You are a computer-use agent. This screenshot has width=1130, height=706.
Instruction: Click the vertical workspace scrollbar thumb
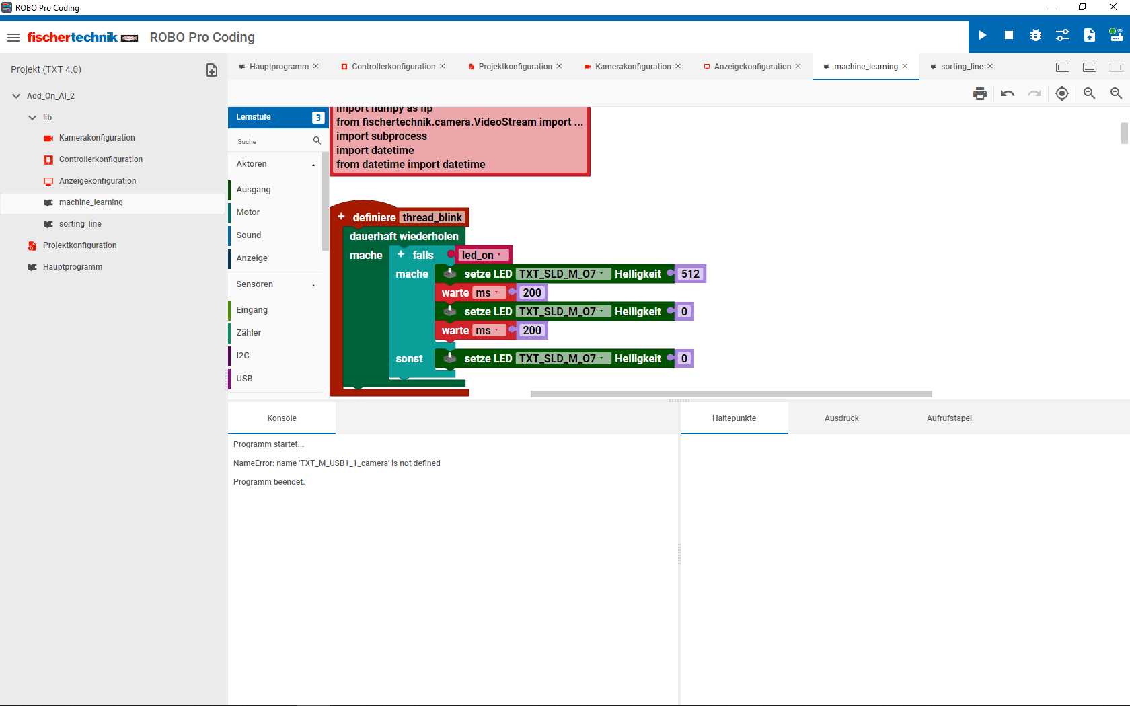pyautogui.click(x=1124, y=133)
